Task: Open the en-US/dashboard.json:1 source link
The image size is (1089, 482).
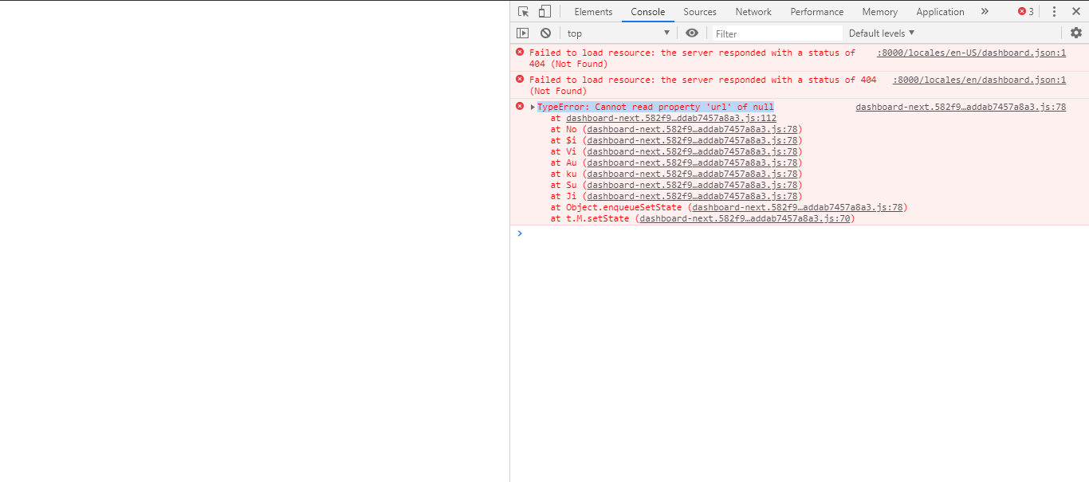Action: (972, 53)
